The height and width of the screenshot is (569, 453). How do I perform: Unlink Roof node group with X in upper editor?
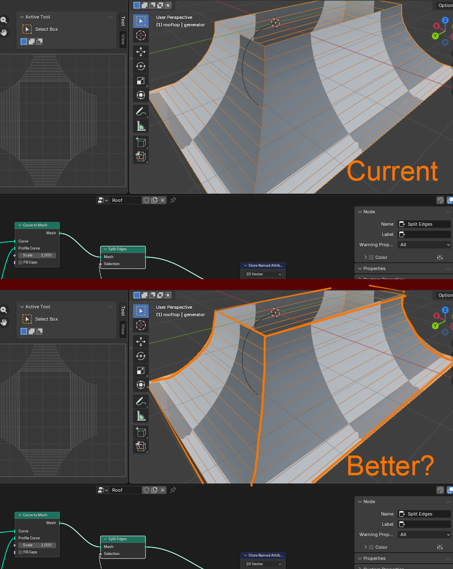[163, 200]
